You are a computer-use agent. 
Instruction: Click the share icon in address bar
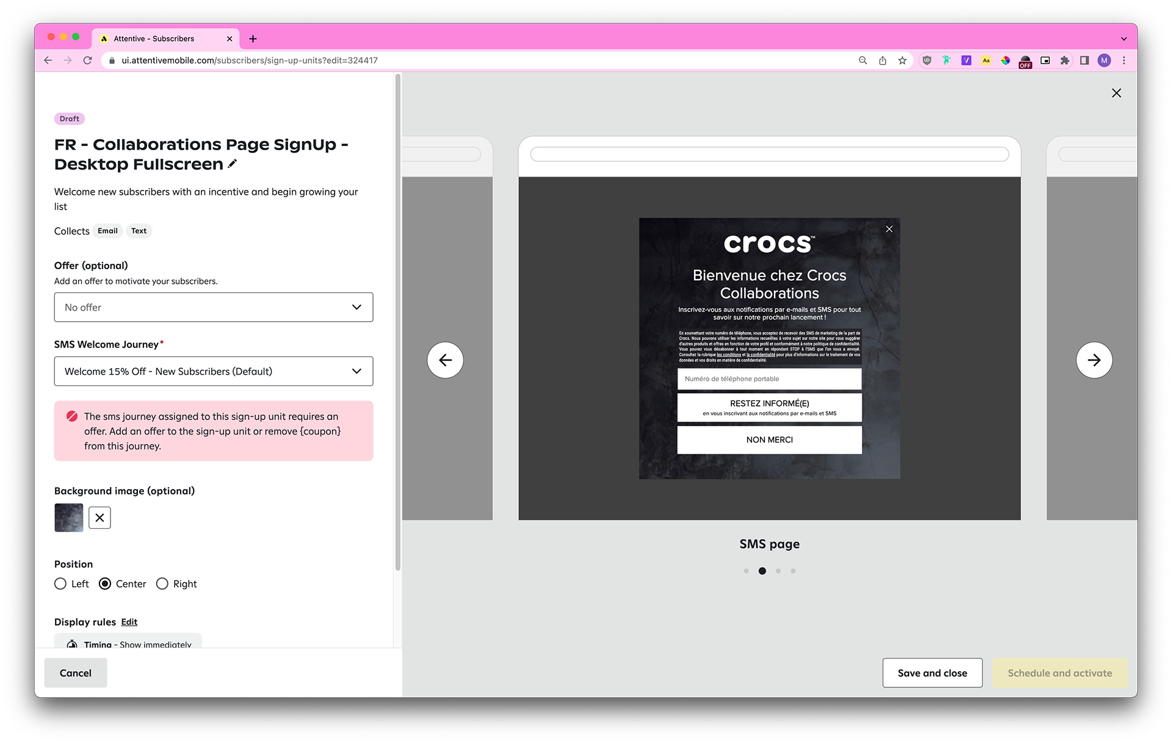click(883, 60)
